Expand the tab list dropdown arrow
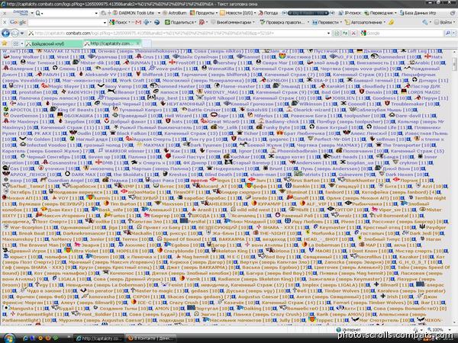This screenshot has height=343, width=458. point(22,43)
